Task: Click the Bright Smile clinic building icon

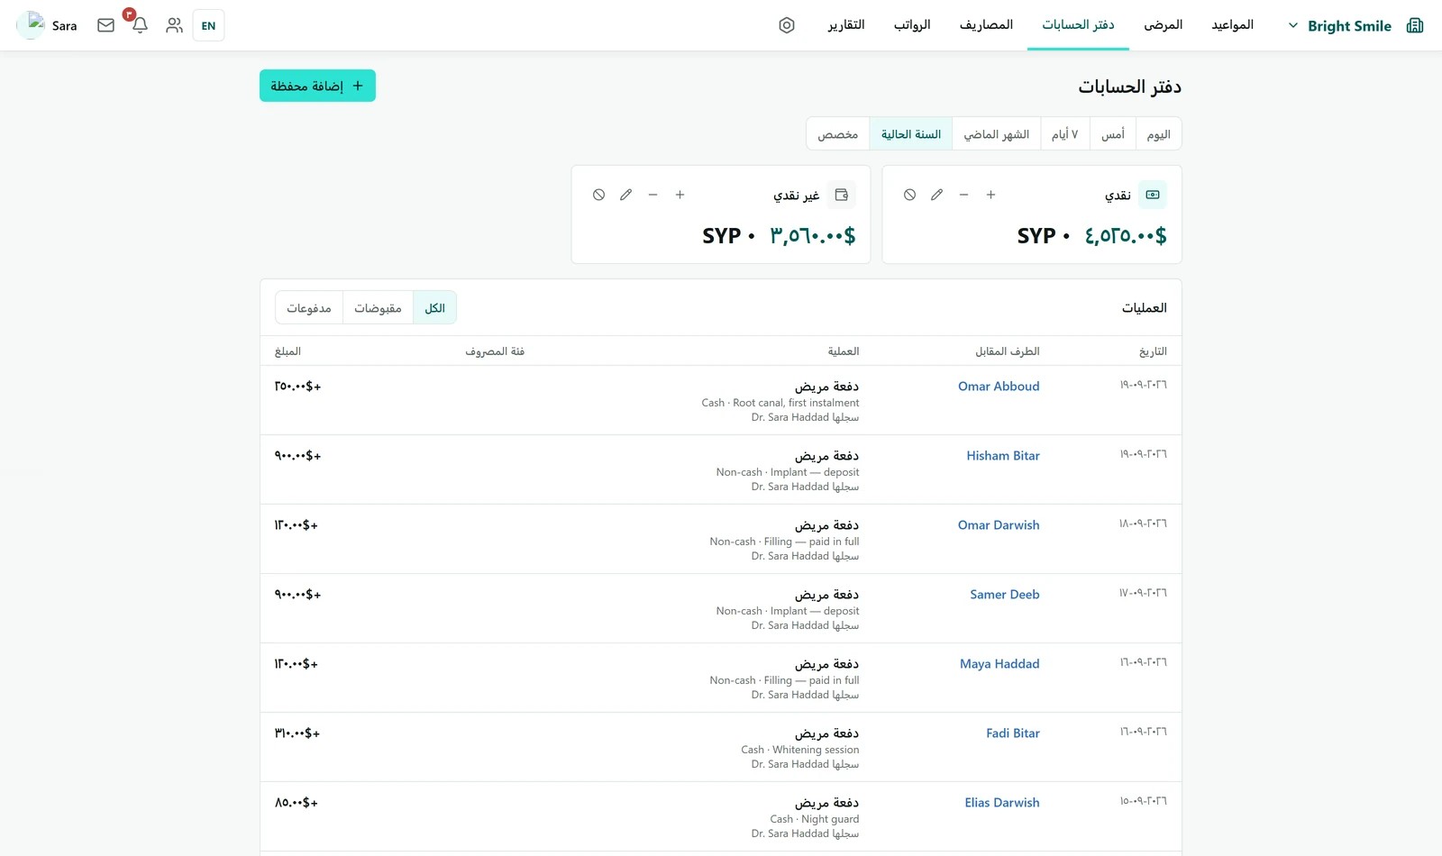Action: 1415,25
